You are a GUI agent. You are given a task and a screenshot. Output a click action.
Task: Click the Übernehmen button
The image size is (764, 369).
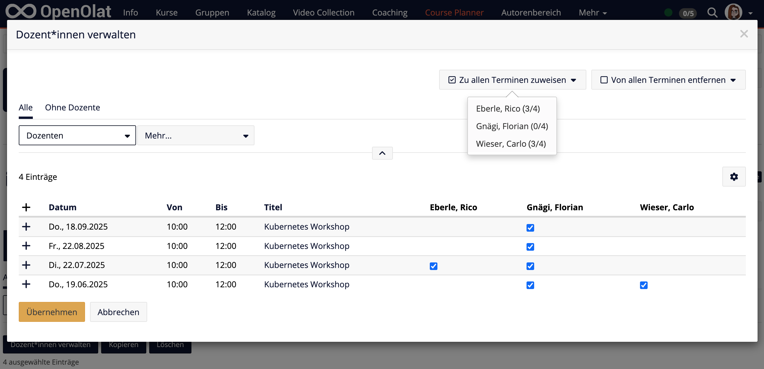[x=52, y=312]
